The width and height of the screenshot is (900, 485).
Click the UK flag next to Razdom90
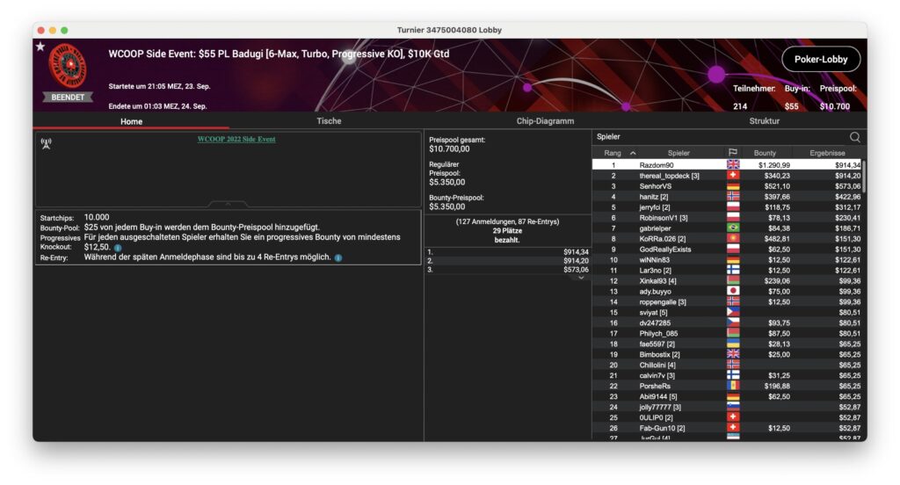[x=732, y=164]
